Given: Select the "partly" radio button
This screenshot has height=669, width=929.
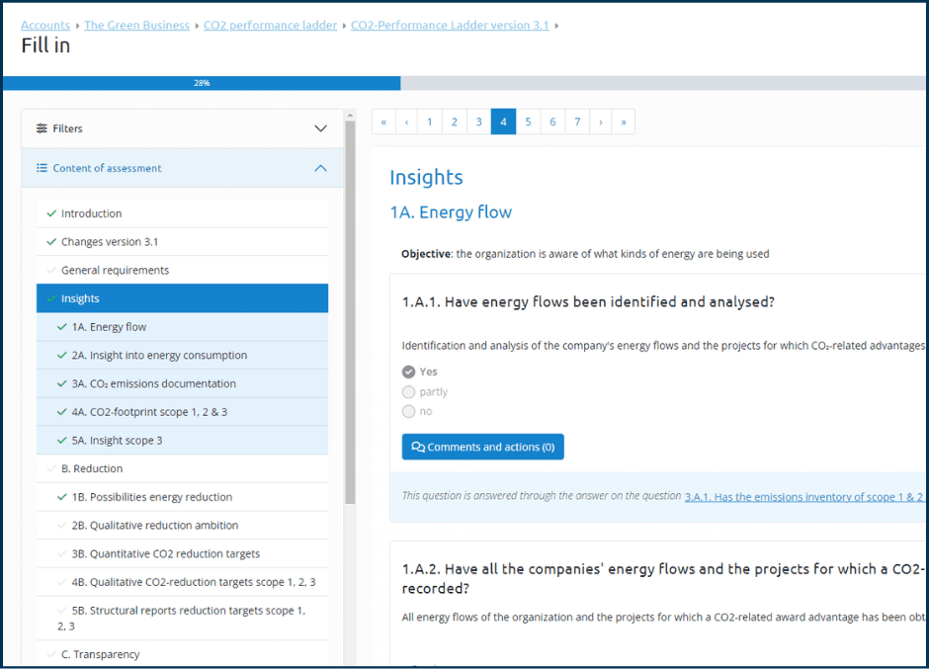Looking at the screenshot, I should 408,391.
